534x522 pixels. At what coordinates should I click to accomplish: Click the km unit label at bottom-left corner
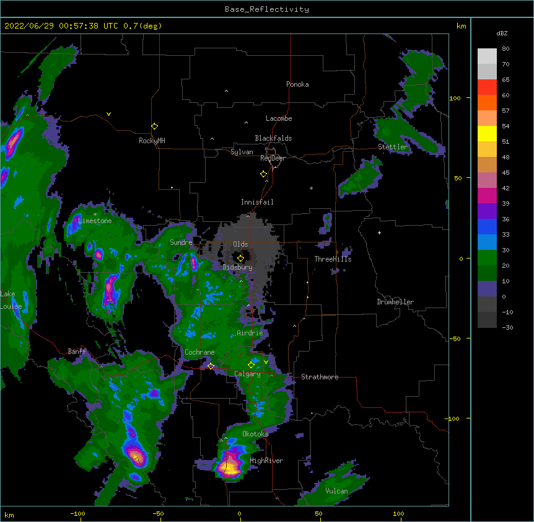pos(9,515)
